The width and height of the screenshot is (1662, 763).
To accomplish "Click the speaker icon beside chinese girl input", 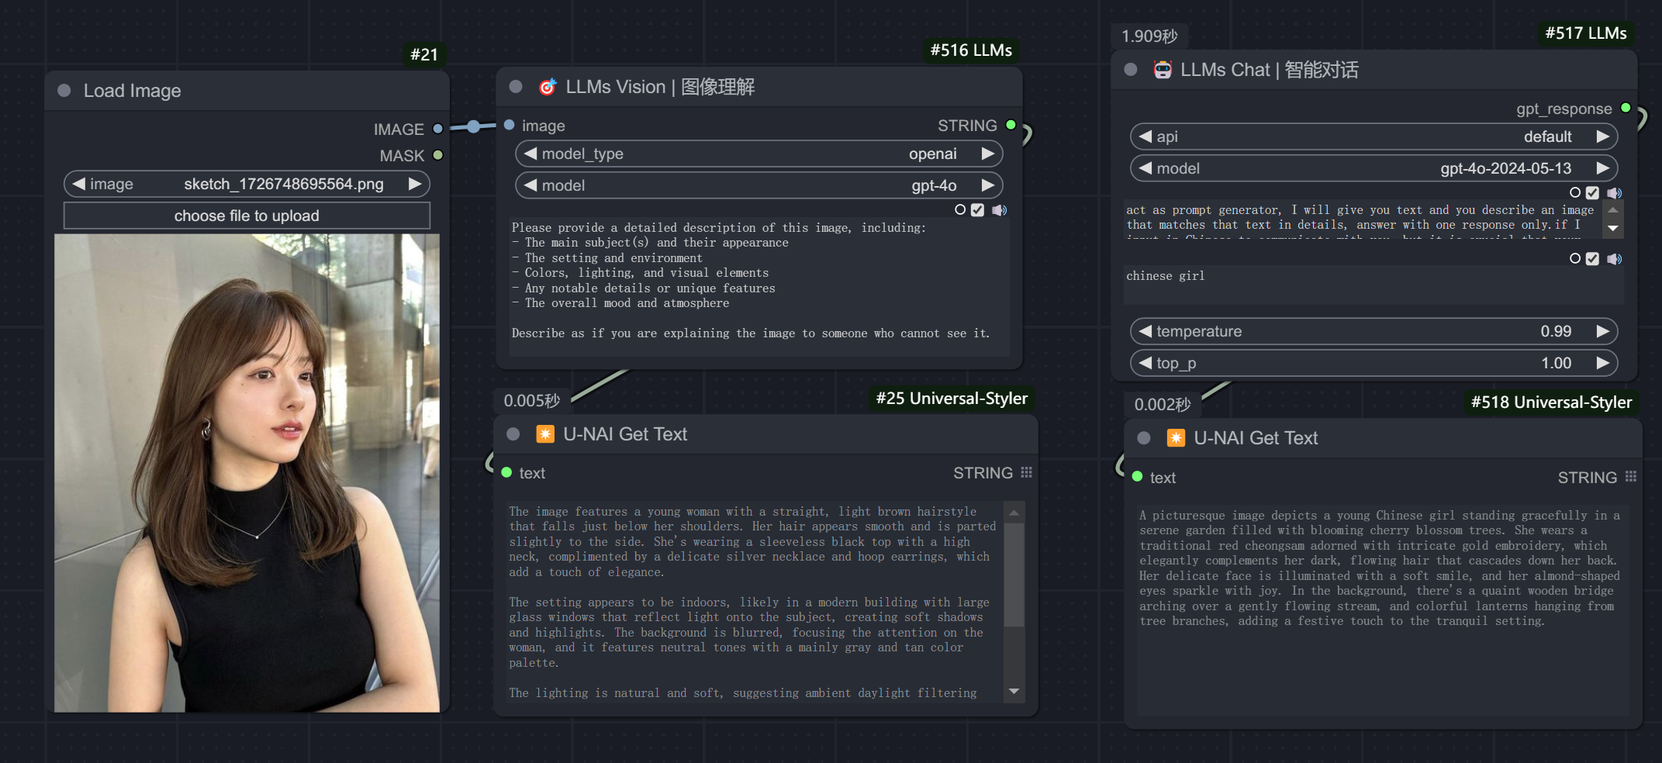I will (x=1614, y=259).
